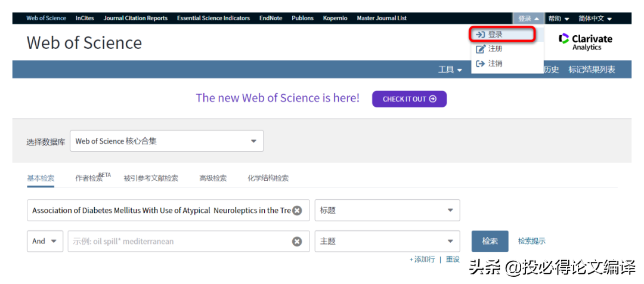Open the 简体中文 language menu
The image size is (644, 284).
pyautogui.click(x=595, y=19)
